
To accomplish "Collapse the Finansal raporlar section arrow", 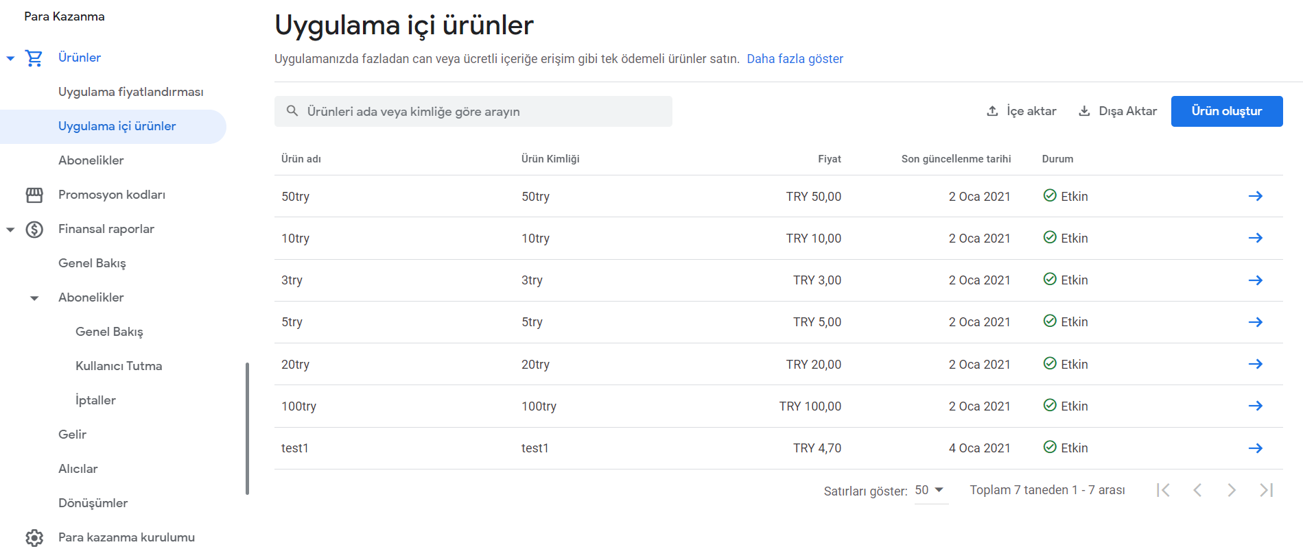I will coord(10,230).
